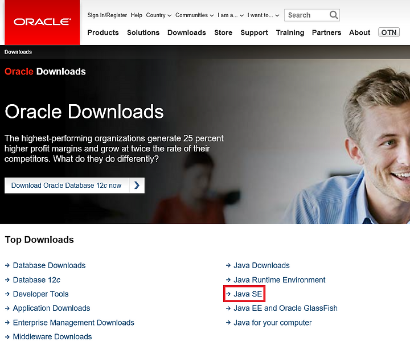
Task: Open Java Runtime Environment link
Action: pyautogui.click(x=279, y=280)
